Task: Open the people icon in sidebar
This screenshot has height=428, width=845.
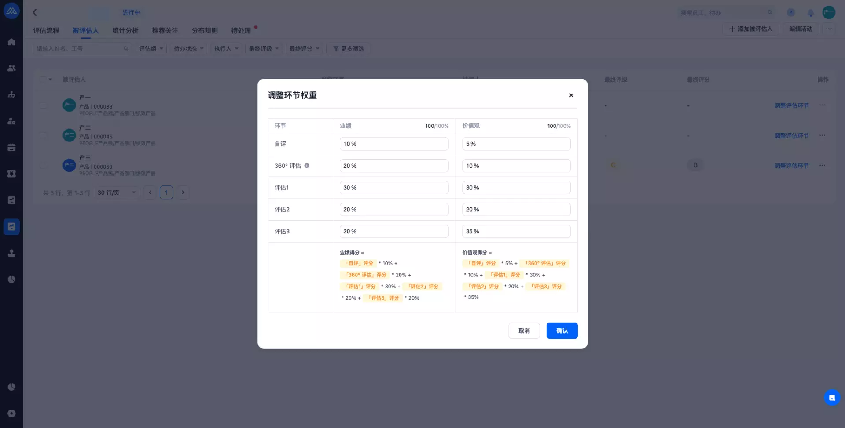Action: (x=11, y=68)
